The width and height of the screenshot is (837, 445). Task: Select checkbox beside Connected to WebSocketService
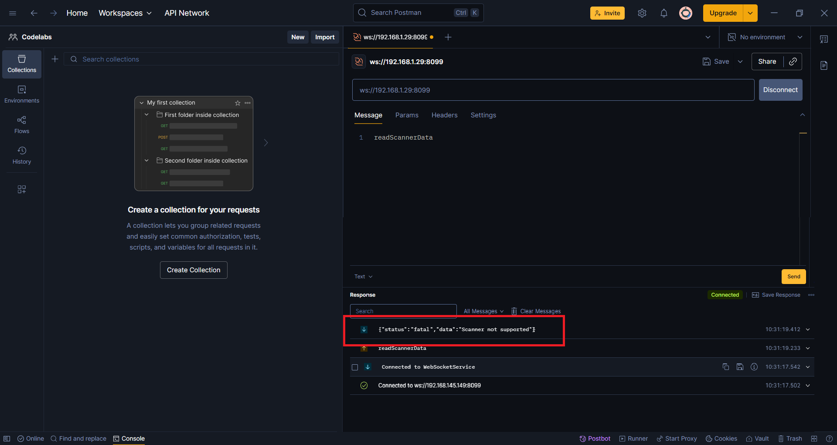pyautogui.click(x=355, y=367)
